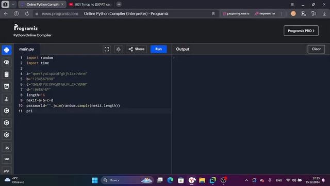Image resolution: width=330 pixels, height=186 pixels.
Task: Click line 10 password join code
Action: (x=73, y=105)
